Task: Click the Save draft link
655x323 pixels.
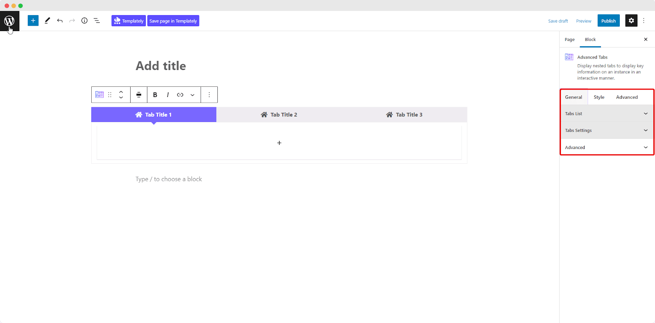Action: [558, 21]
